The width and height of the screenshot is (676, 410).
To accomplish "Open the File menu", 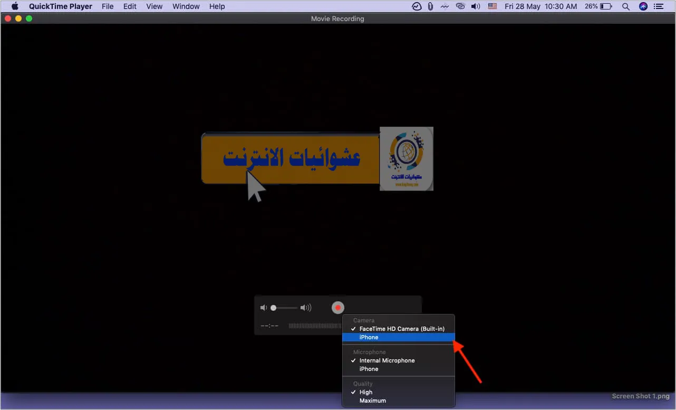I will tap(108, 6).
